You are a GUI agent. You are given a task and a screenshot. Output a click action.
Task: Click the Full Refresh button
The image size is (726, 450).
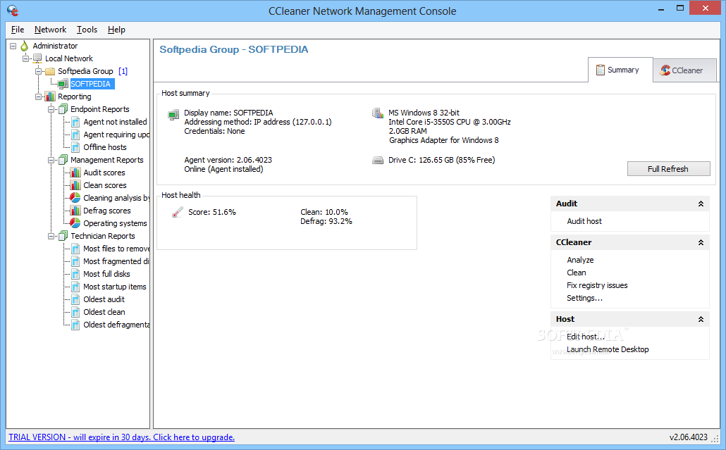point(668,169)
